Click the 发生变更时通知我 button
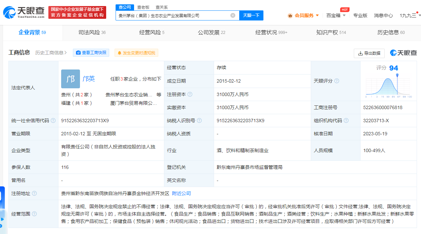 (x=136, y=53)
